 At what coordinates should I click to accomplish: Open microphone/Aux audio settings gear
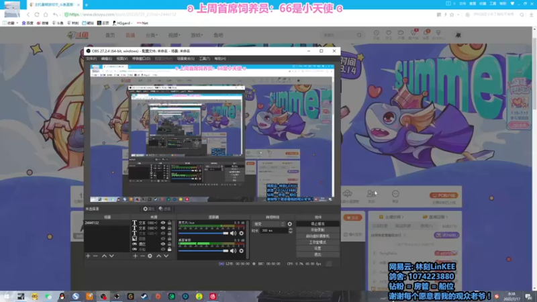(242, 233)
